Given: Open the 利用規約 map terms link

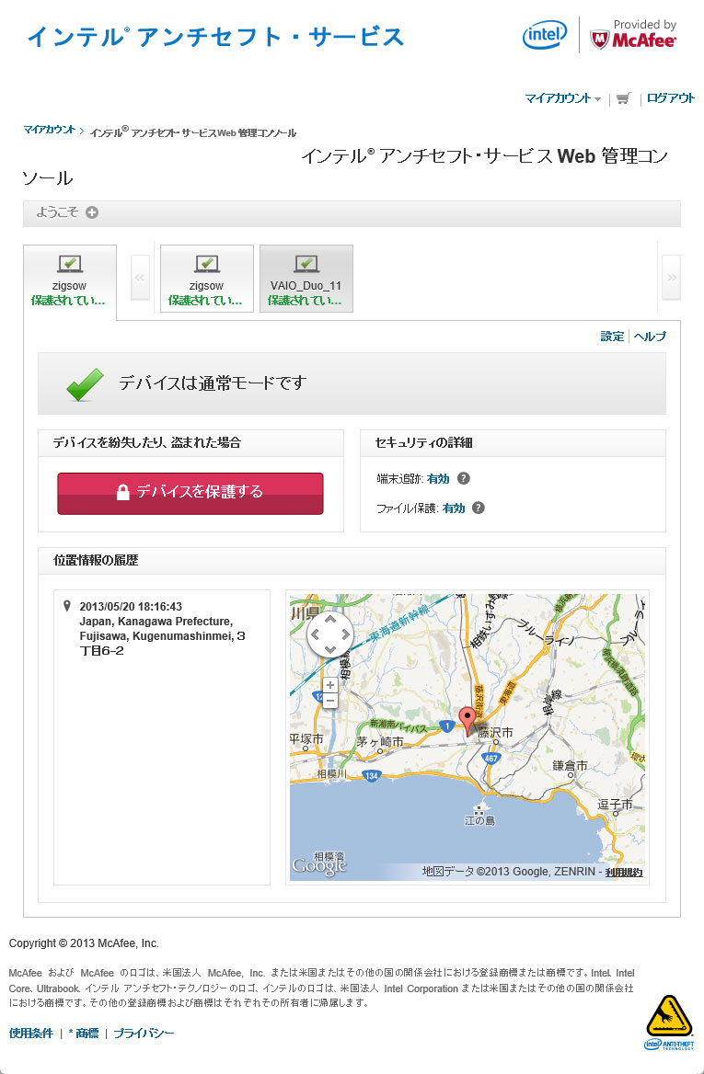Looking at the screenshot, I should tap(624, 872).
